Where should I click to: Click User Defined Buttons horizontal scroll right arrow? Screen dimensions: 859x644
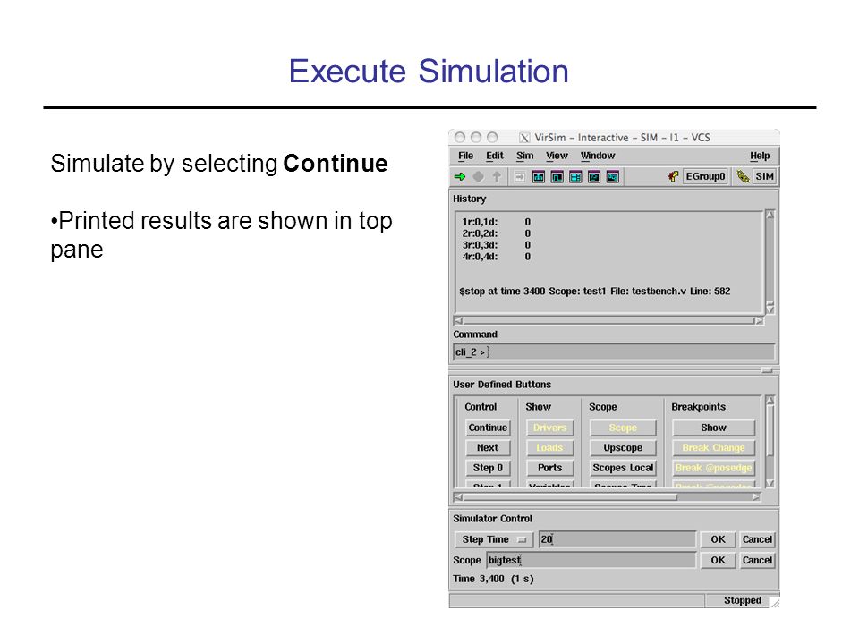click(x=756, y=497)
